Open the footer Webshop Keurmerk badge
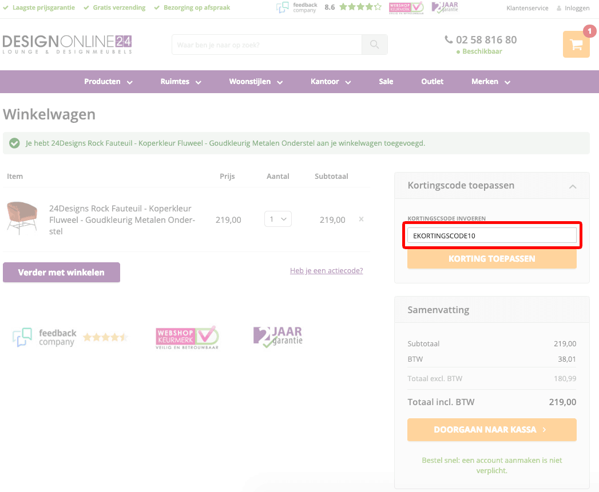 click(187, 337)
